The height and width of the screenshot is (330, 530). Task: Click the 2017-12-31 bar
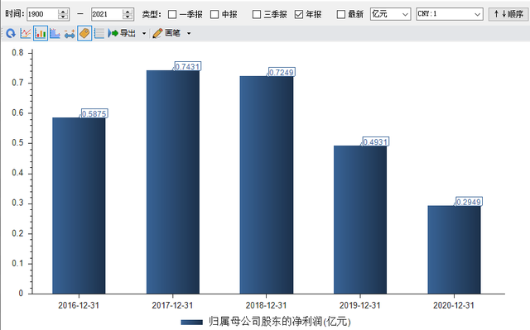173,182
